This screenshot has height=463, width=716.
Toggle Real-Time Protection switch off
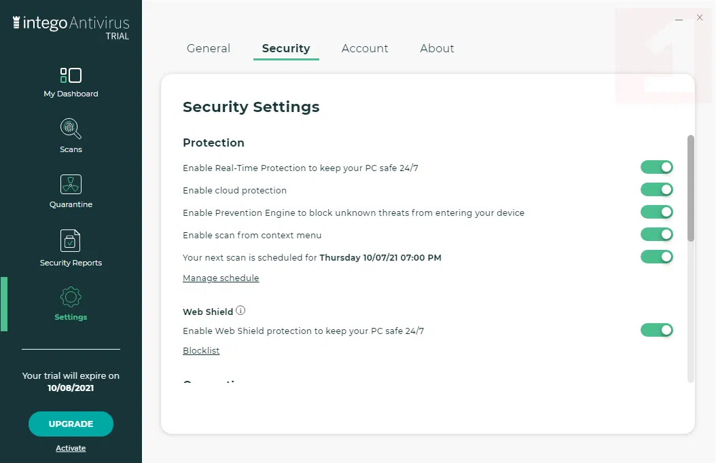click(x=656, y=167)
